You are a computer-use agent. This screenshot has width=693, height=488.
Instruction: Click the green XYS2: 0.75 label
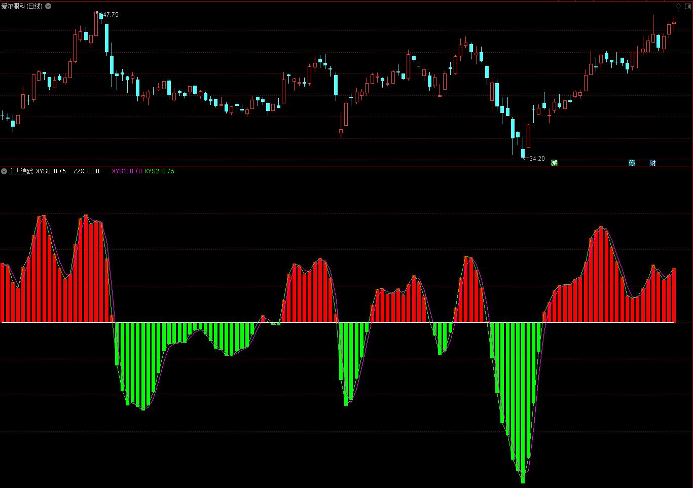click(159, 171)
